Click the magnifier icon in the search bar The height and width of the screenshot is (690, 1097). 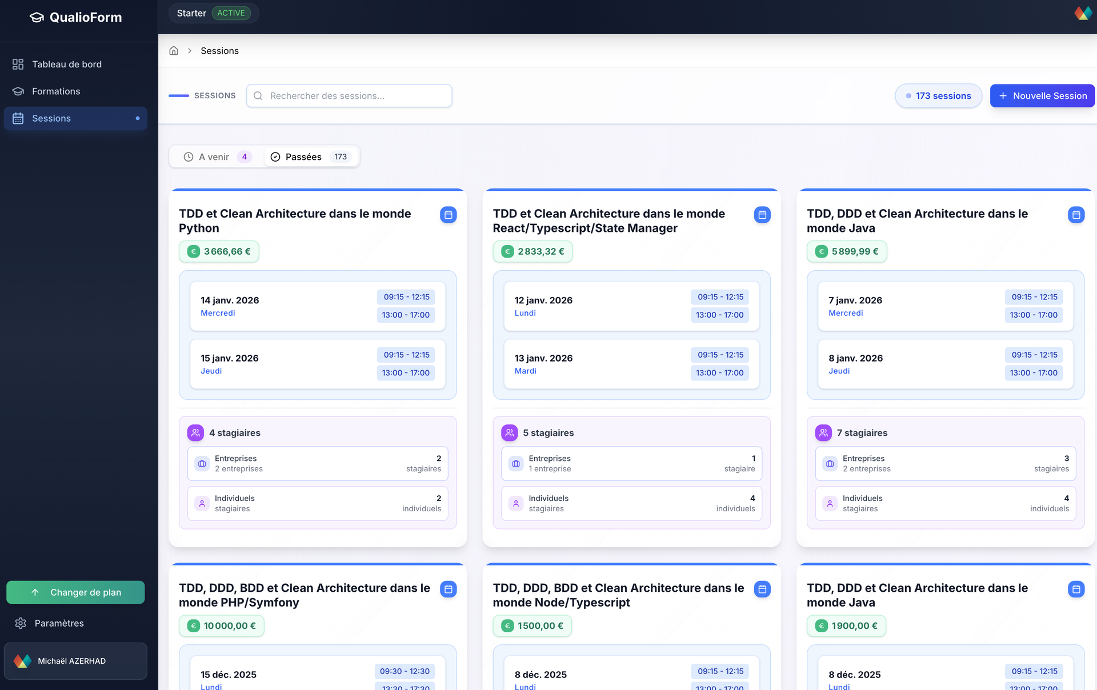tap(258, 96)
